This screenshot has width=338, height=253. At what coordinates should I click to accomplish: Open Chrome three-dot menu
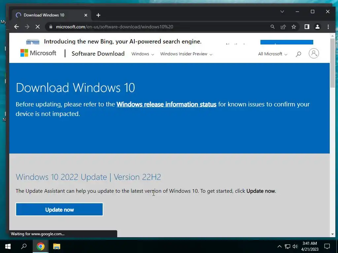328,27
